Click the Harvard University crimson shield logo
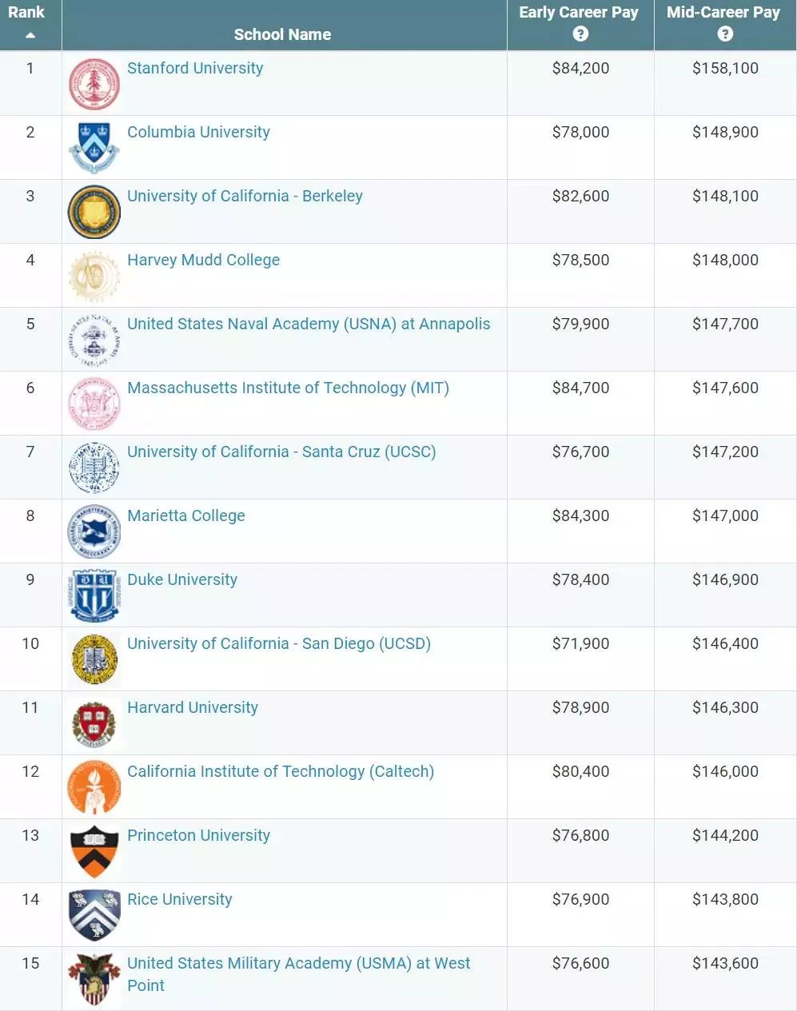The image size is (797, 1011). [x=94, y=723]
